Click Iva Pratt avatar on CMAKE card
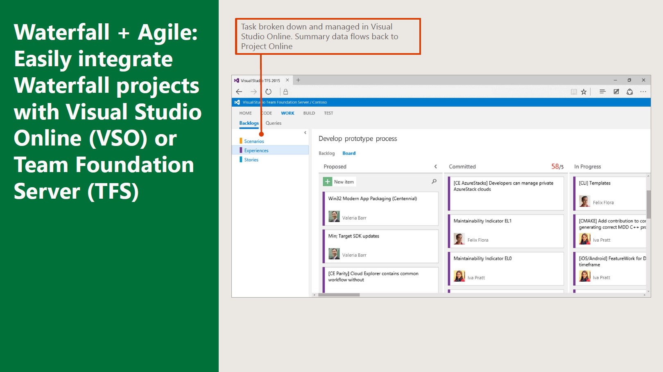 [585, 239]
